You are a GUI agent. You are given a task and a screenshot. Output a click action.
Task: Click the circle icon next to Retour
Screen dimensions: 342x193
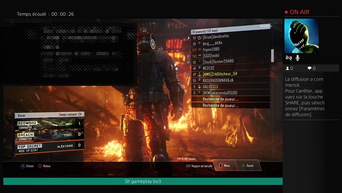click(x=40, y=166)
